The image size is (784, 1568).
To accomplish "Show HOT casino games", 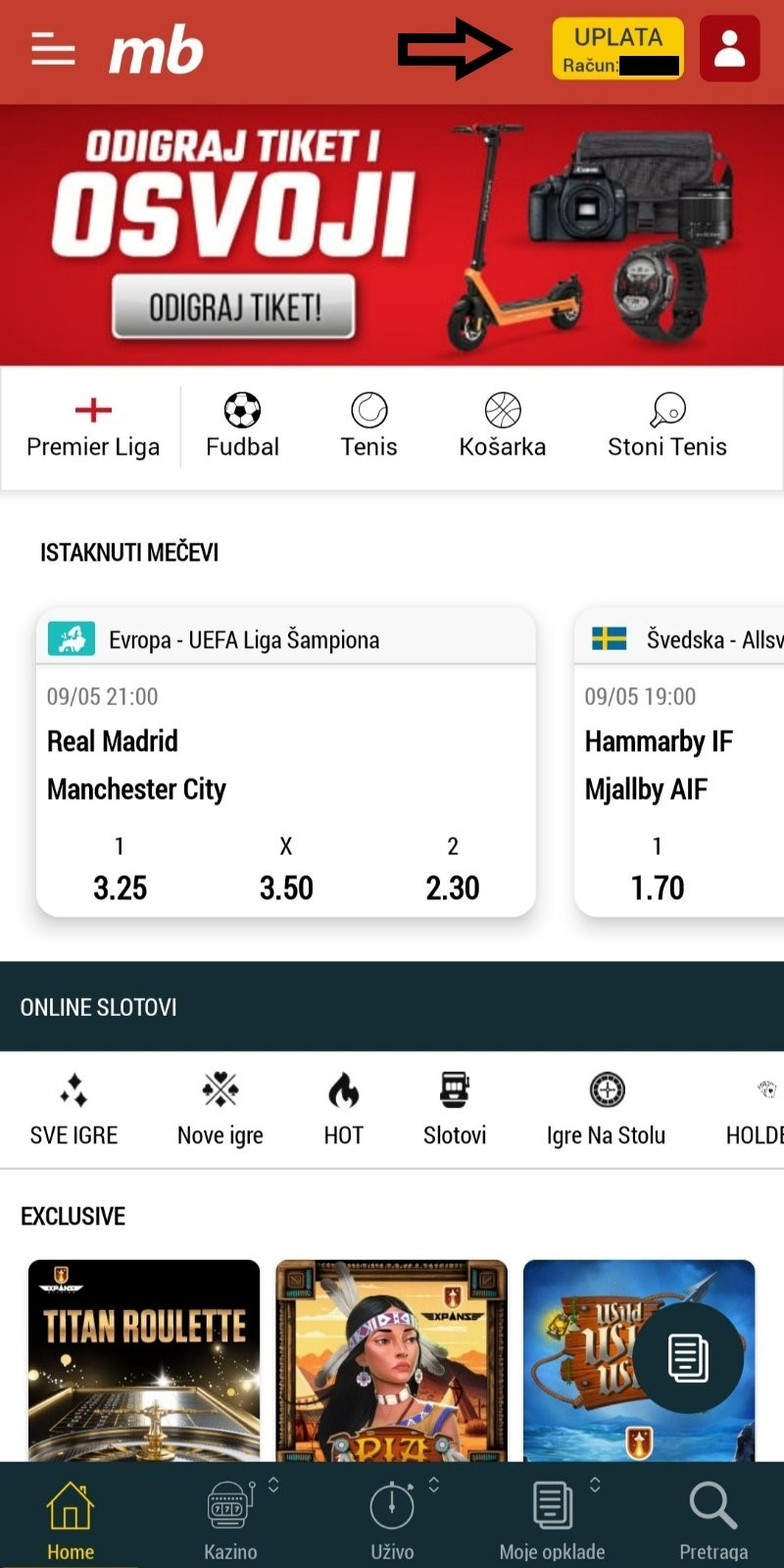I will [x=343, y=1109].
